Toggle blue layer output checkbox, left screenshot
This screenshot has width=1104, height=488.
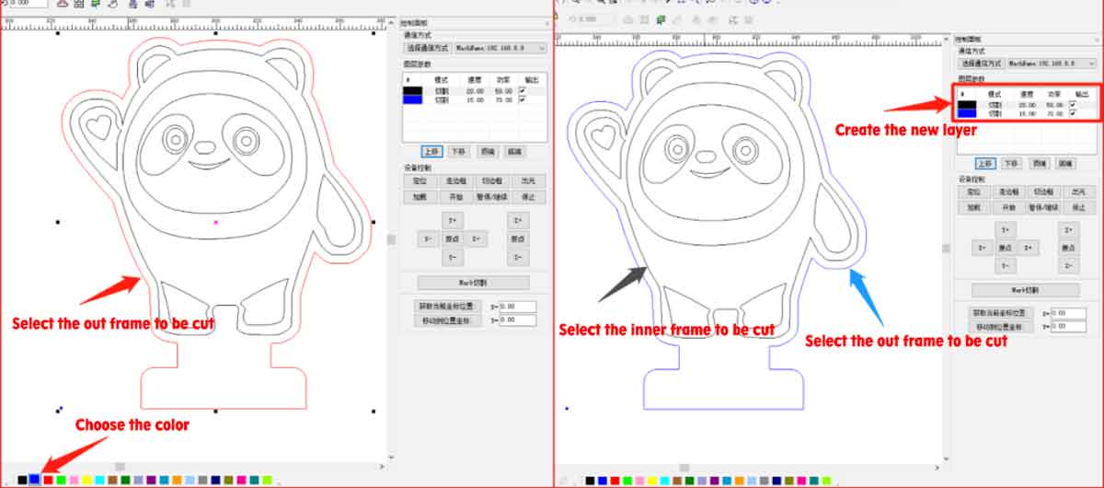coord(523,99)
